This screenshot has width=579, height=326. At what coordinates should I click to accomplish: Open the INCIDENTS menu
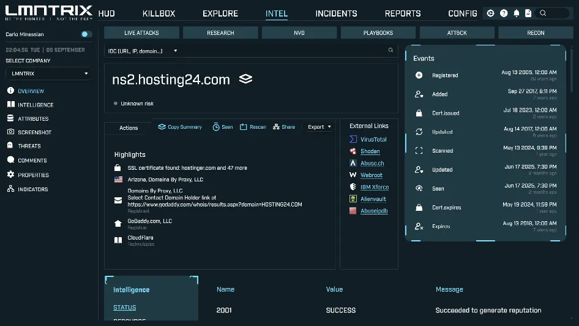coord(336,13)
